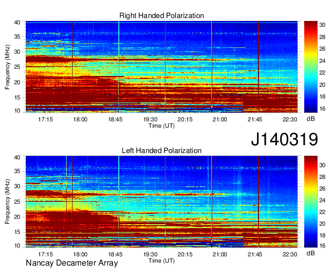The width and height of the screenshot is (331, 269).
Task: Click the 40 MHz tick on the Right Handed frequency axis
Action: click(17, 22)
